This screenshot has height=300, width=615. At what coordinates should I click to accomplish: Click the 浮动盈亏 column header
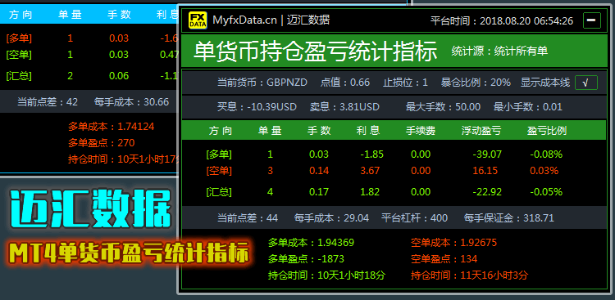coord(481,131)
